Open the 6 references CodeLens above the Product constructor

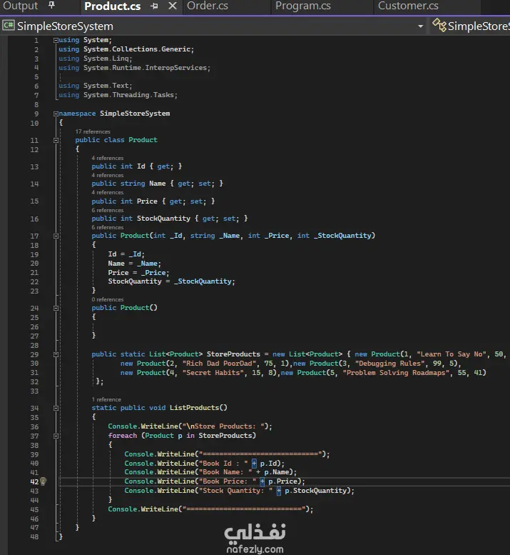pyautogui.click(x=108, y=227)
